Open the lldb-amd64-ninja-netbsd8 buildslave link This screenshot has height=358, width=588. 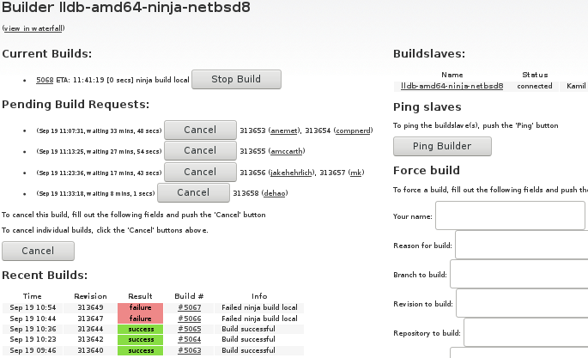tap(452, 86)
